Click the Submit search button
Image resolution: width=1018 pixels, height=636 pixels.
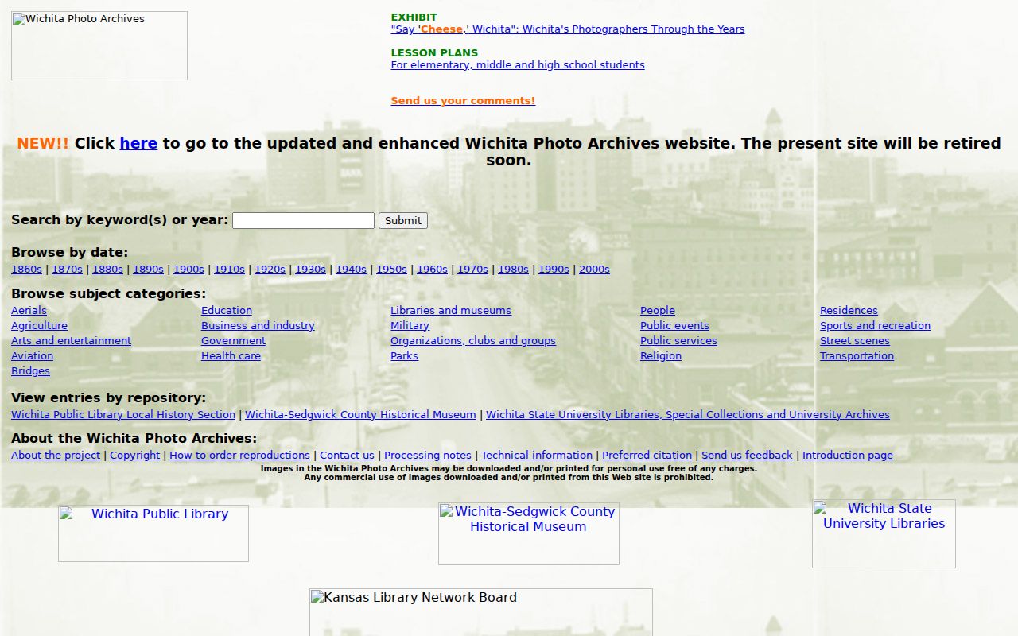[403, 220]
